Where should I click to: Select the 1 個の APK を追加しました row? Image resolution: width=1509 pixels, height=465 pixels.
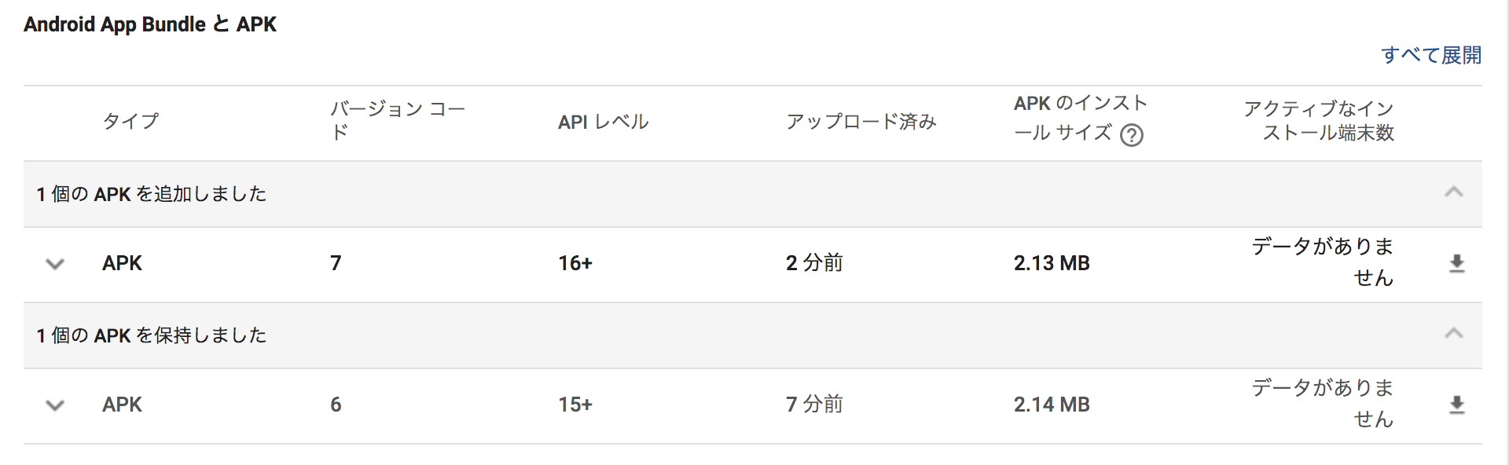pos(152,194)
